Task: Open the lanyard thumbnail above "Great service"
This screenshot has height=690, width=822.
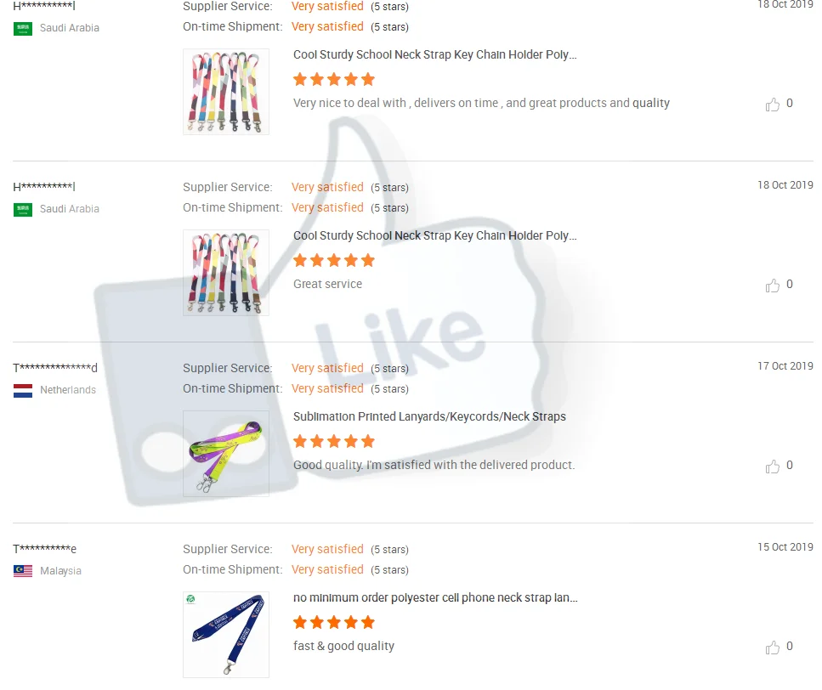Action: click(226, 273)
